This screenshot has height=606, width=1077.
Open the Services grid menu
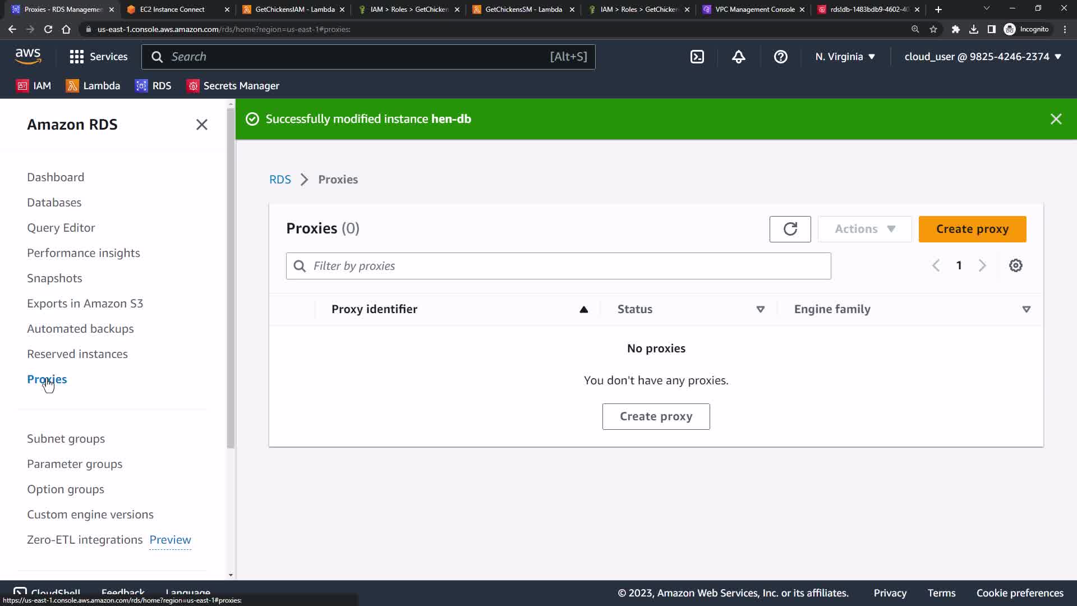(98, 57)
